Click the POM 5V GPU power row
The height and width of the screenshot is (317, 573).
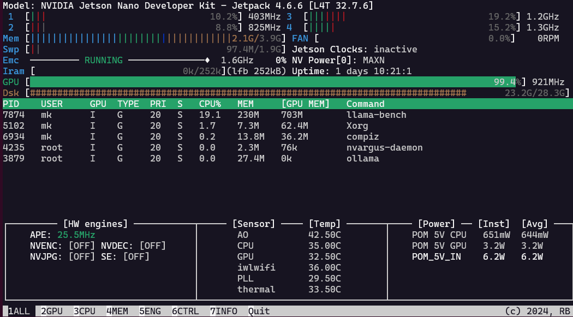pyautogui.click(x=477, y=246)
